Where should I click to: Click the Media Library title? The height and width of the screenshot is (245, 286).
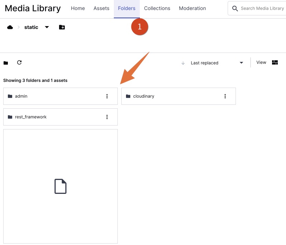33,8
